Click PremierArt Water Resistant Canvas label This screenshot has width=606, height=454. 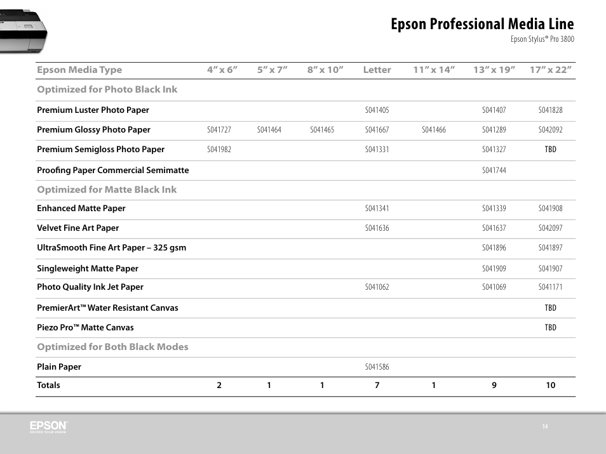coord(107,308)
